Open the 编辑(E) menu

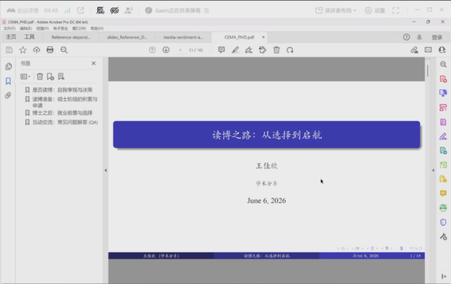pyautogui.click(x=26, y=28)
